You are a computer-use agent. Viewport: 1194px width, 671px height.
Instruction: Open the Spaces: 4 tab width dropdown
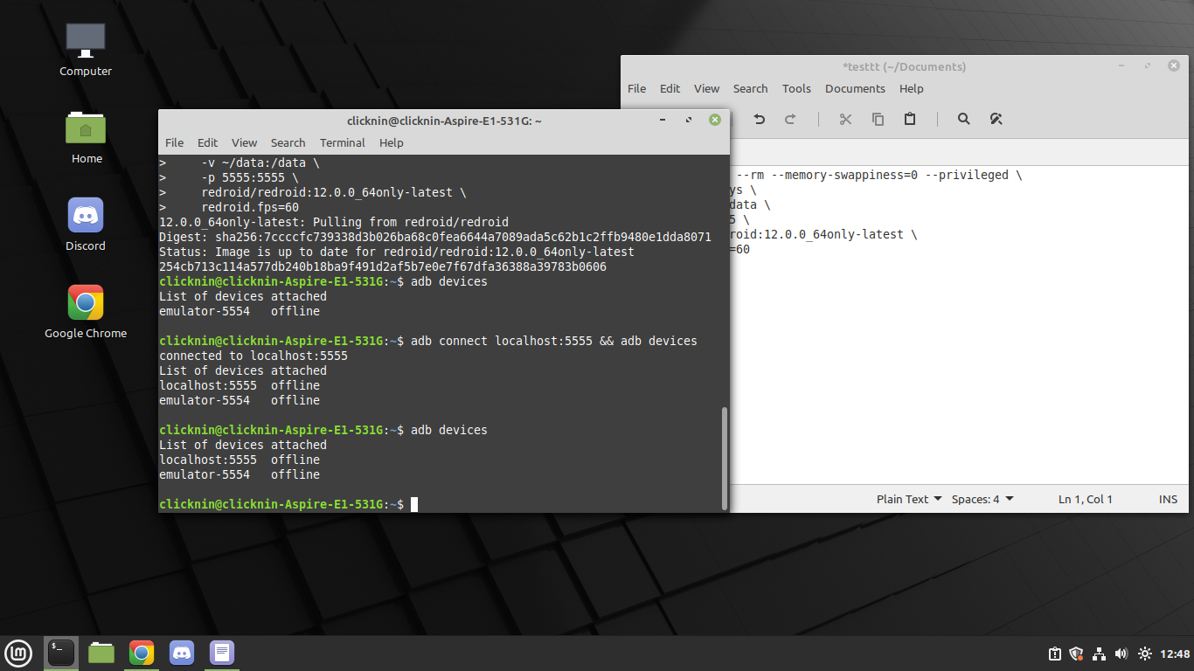coord(977,499)
